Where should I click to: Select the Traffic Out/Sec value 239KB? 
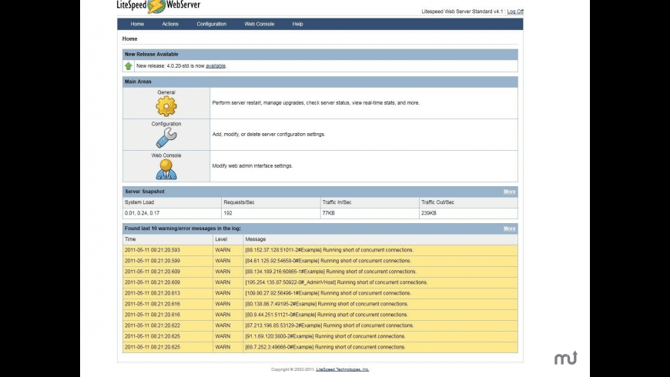(x=429, y=213)
